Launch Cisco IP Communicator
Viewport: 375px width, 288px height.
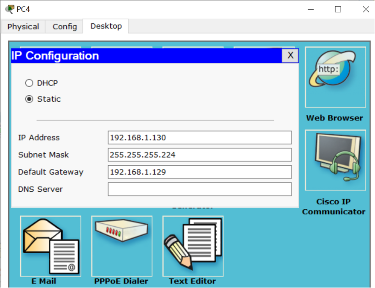point(335,160)
